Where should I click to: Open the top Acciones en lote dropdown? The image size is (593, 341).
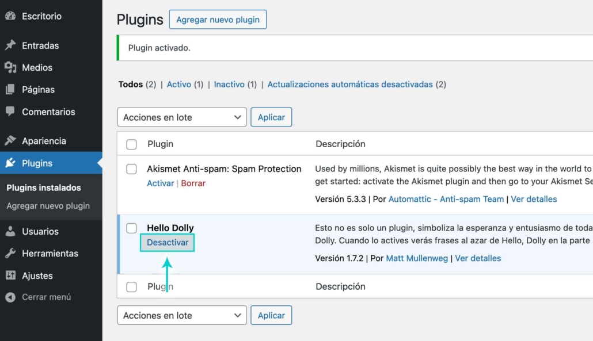[181, 117]
